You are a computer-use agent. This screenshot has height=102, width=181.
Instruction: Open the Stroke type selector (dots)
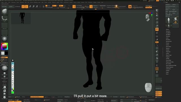point(5,19)
